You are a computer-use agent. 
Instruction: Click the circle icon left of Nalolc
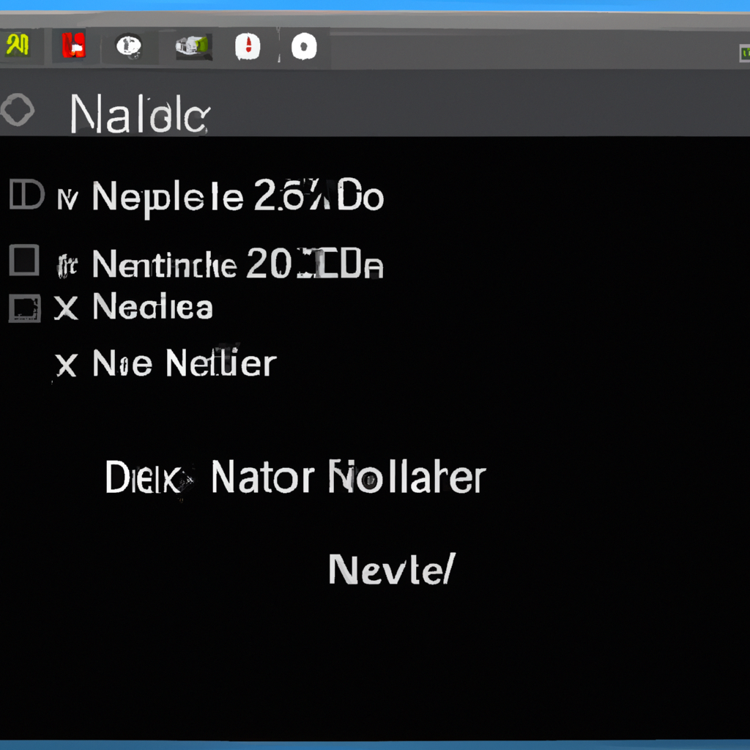click(x=18, y=111)
